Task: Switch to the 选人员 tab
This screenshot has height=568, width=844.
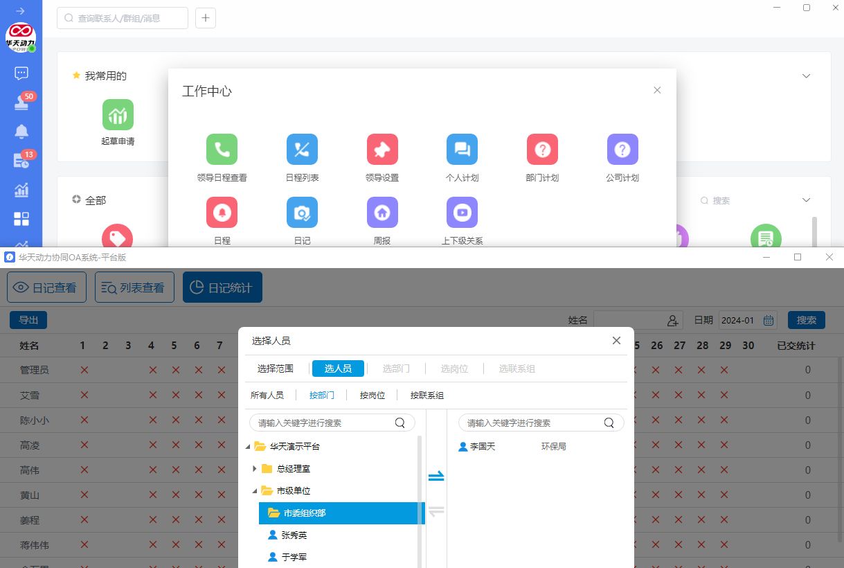Action: pos(338,369)
